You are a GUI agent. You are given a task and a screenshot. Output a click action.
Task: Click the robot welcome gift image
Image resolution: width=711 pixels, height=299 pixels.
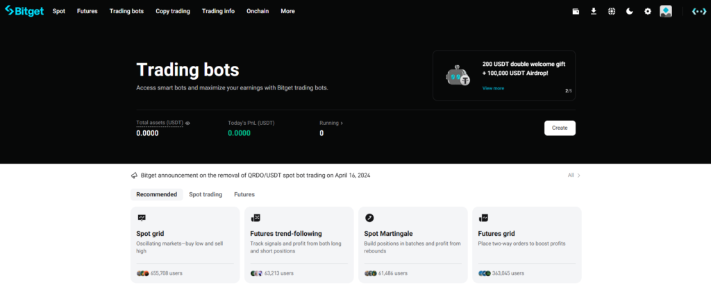pyautogui.click(x=458, y=75)
